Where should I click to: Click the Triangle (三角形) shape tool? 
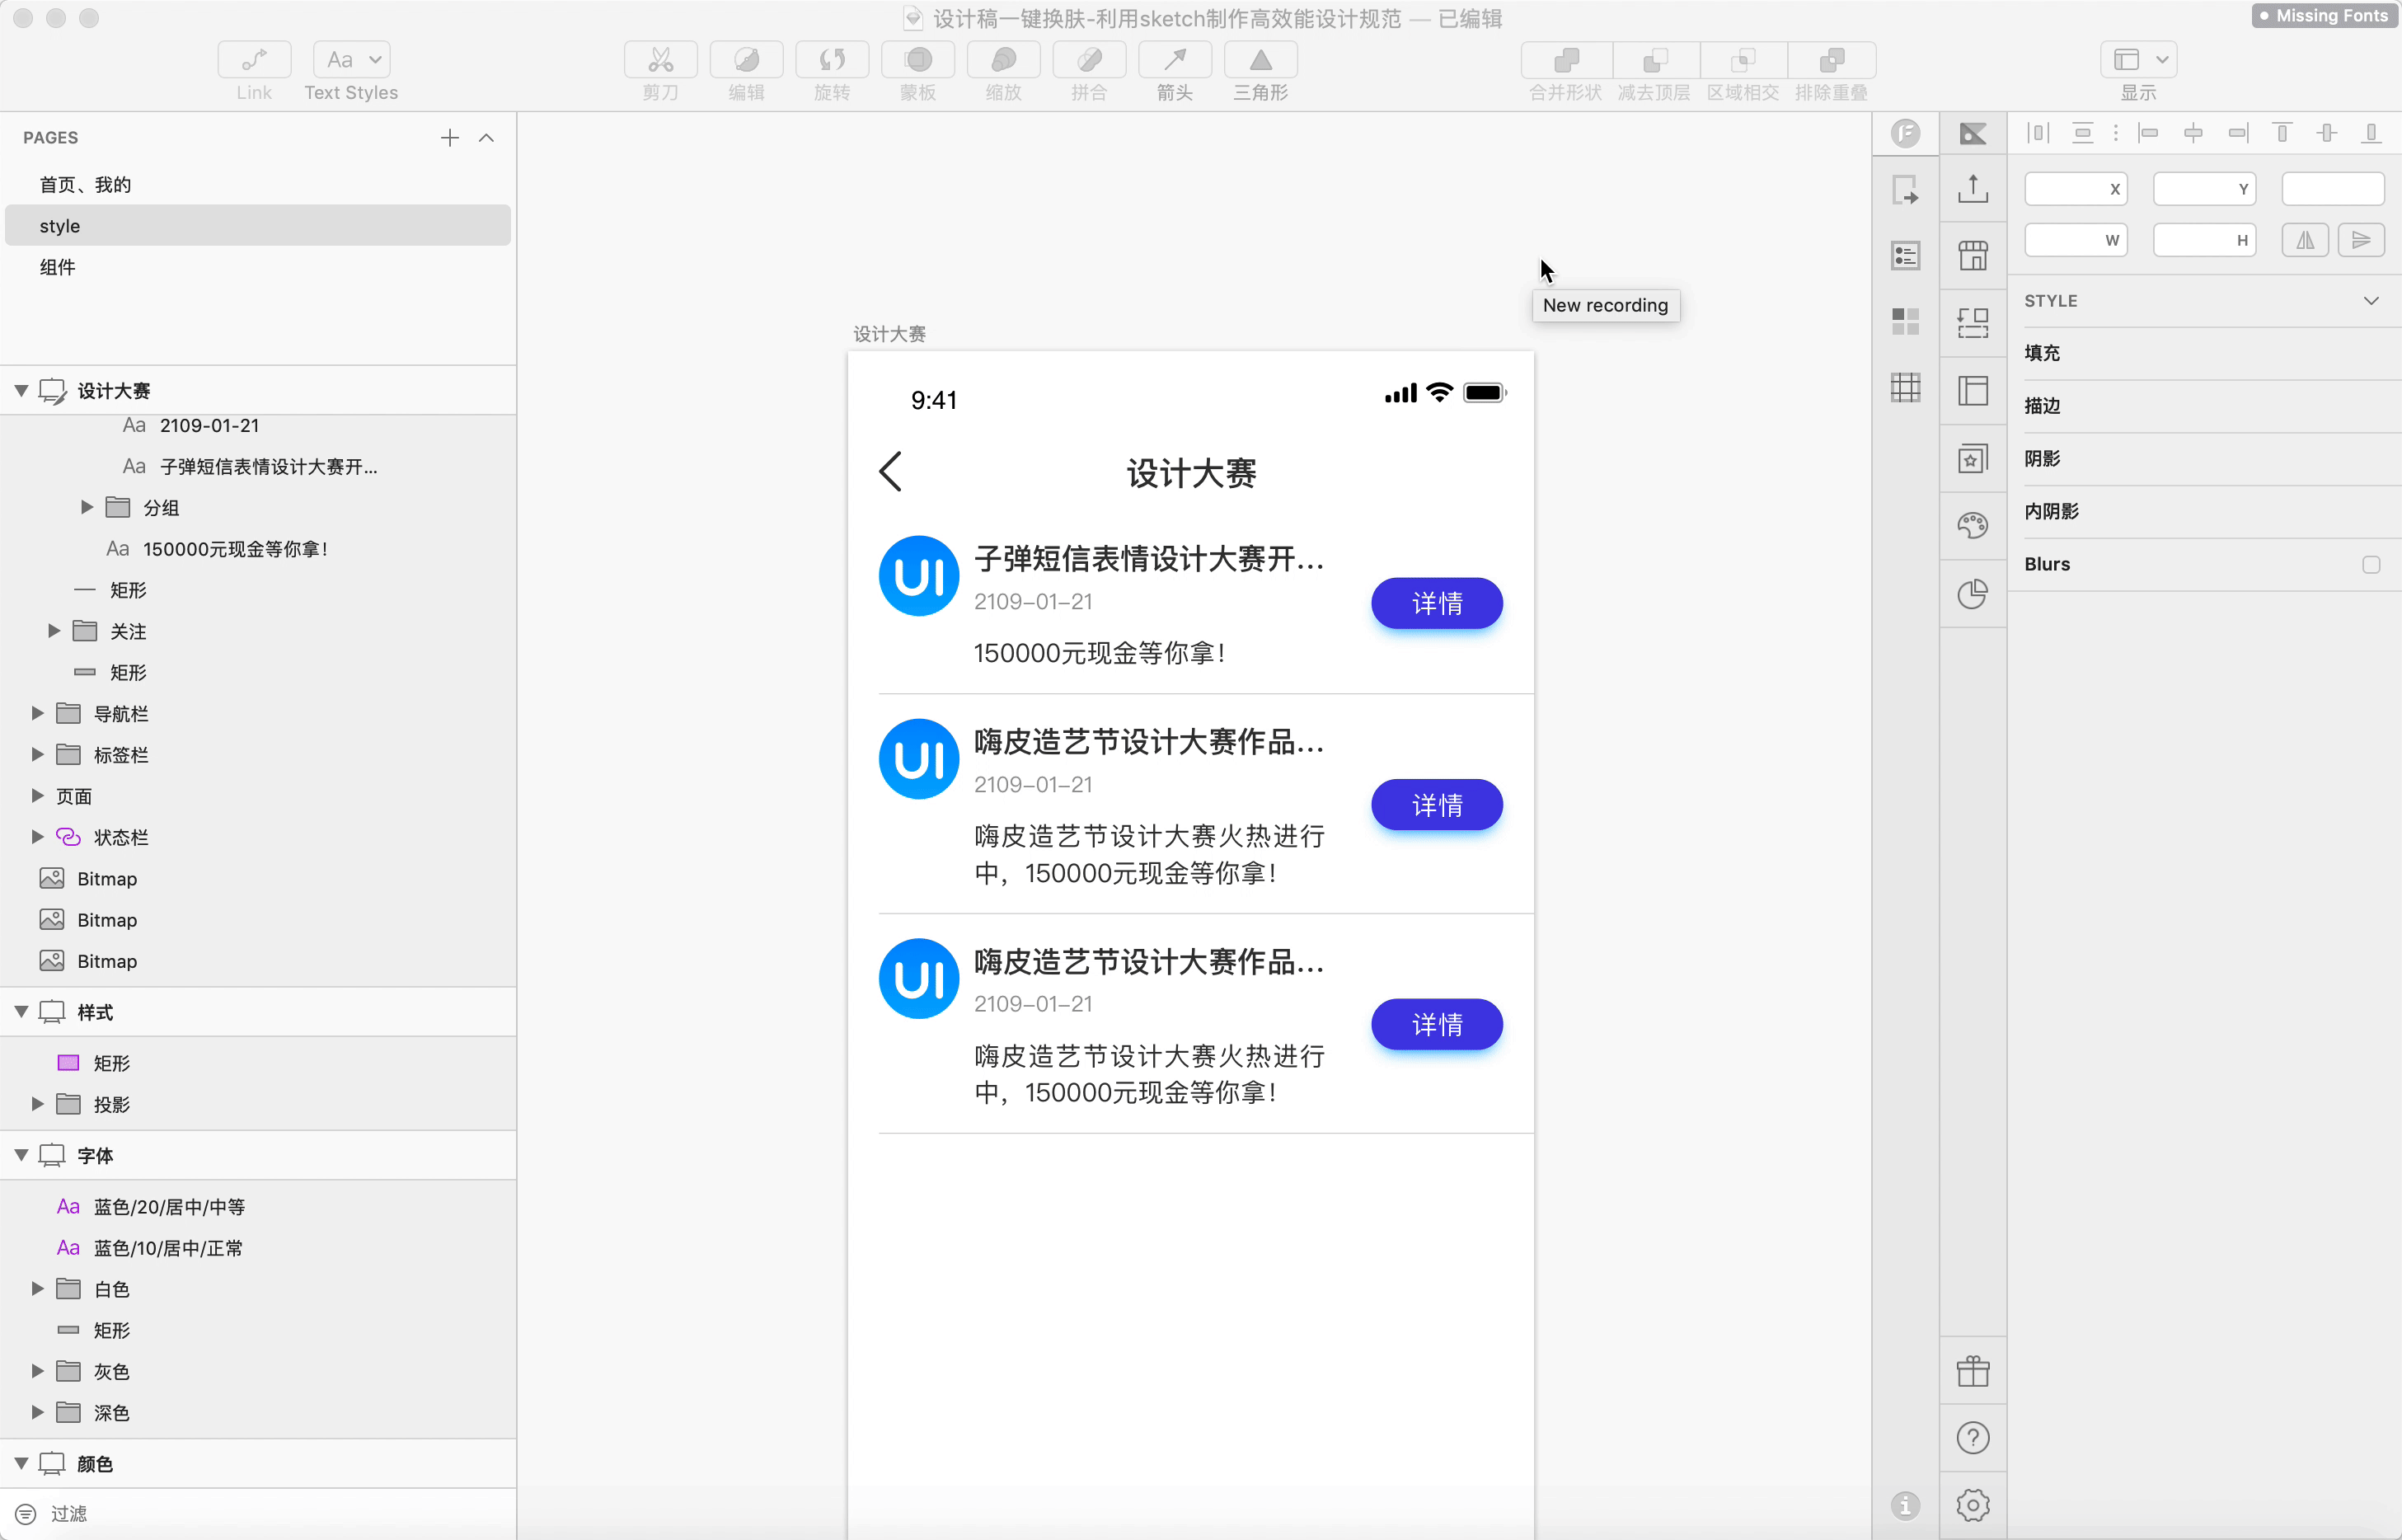pos(1260,61)
